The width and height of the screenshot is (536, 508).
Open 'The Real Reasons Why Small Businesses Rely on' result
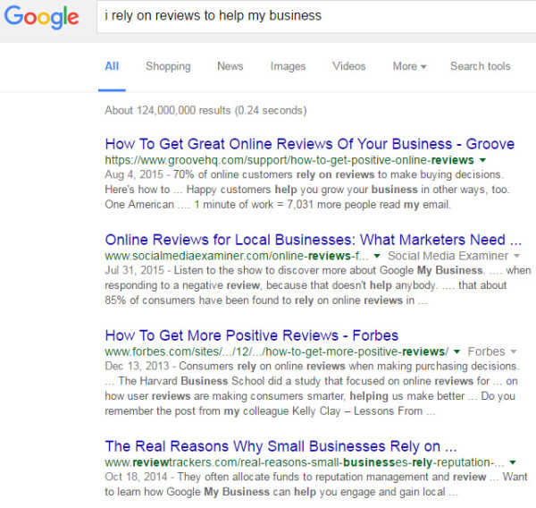(x=281, y=446)
